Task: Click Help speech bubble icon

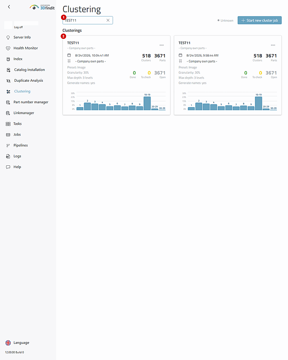Action: tap(8, 167)
